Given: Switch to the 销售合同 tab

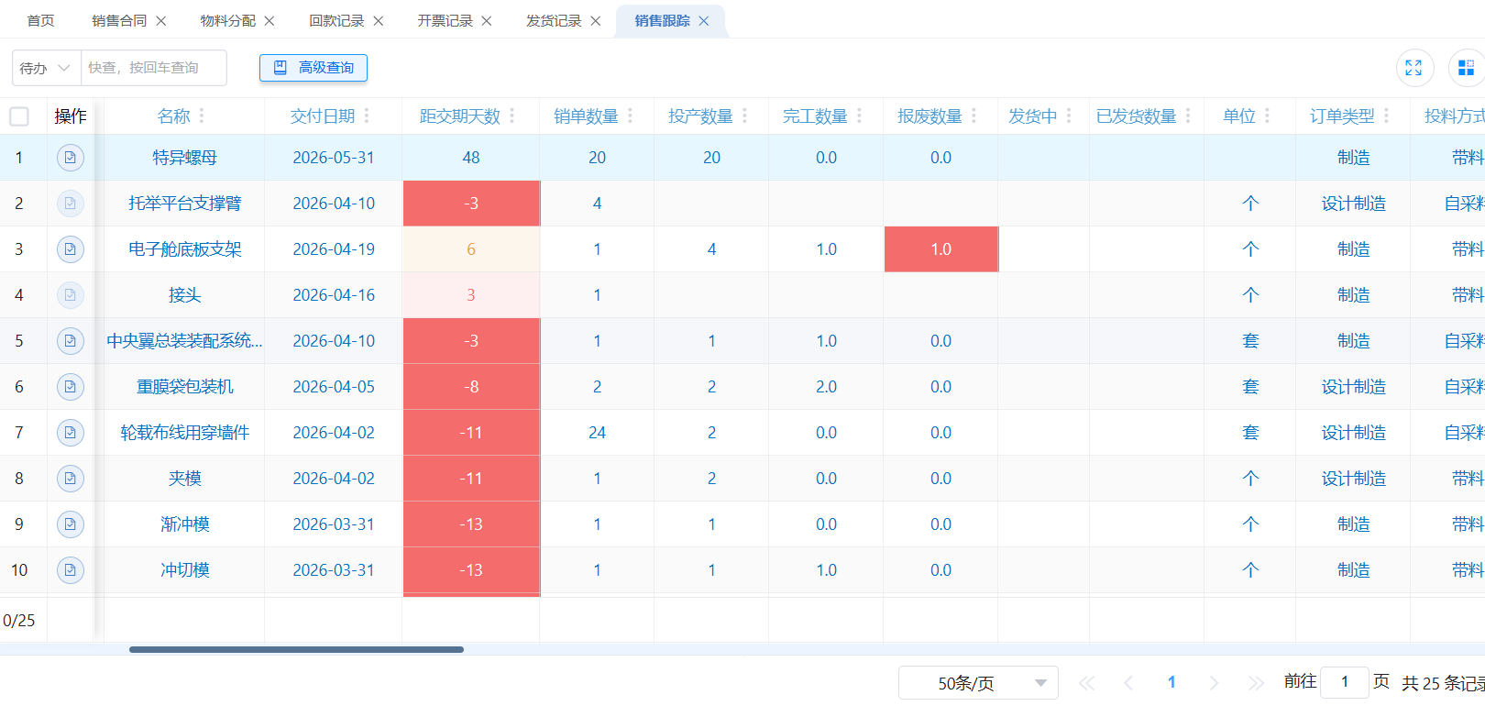Looking at the screenshot, I should pos(119,21).
